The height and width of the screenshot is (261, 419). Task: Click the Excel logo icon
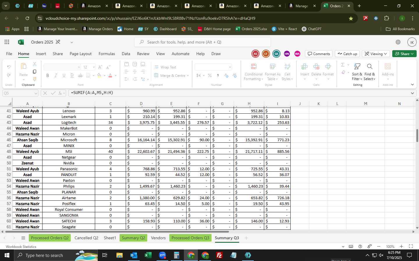pyautogui.click(x=21, y=42)
